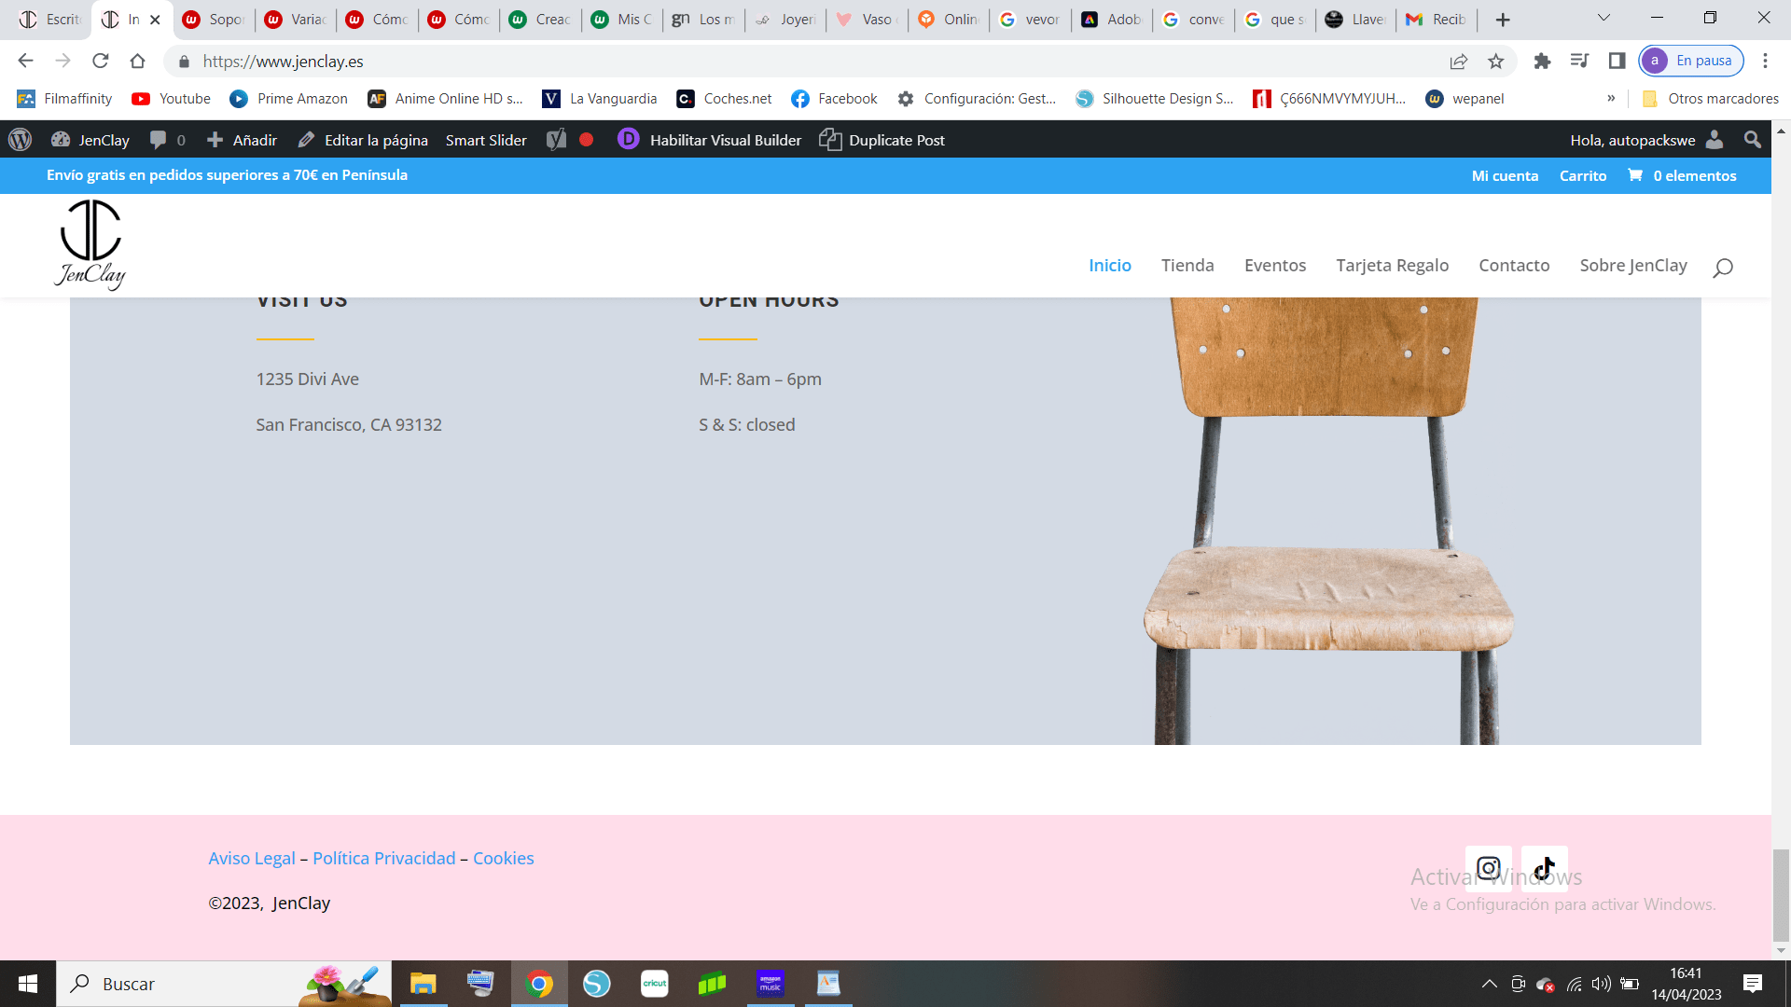Open Mi cuenta link
The height and width of the screenshot is (1007, 1791).
tap(1505, 175)
